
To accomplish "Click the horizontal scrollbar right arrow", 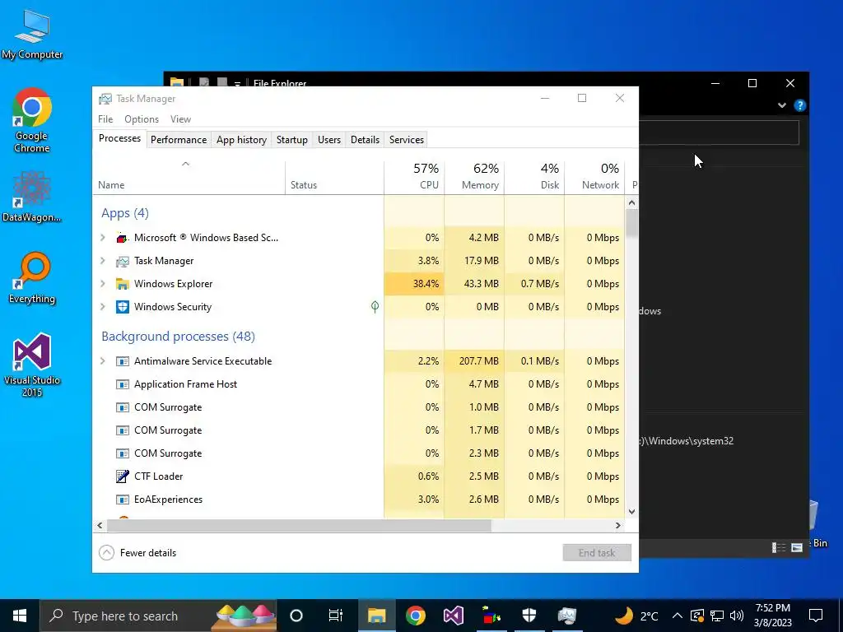I will 618,526.
